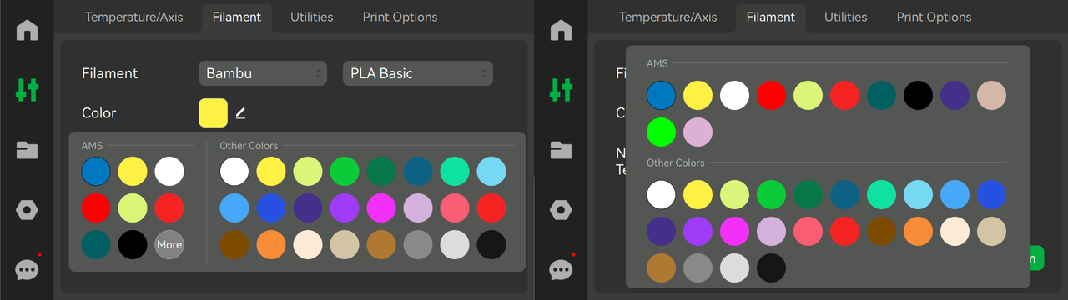This screenshot has width=1068, height=300.
Task: Select green controls icon in right screenshot sidebar
Action: pos(561,89)
